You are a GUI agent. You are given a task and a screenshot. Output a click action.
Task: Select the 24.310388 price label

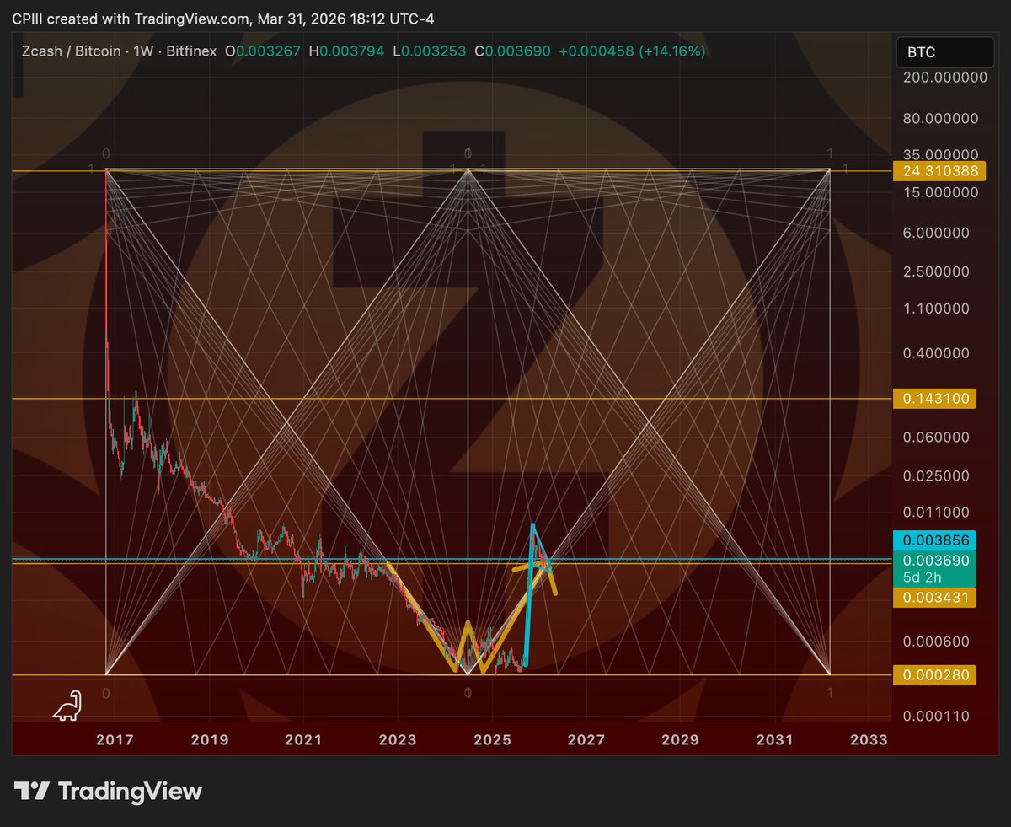coord(938,170)
